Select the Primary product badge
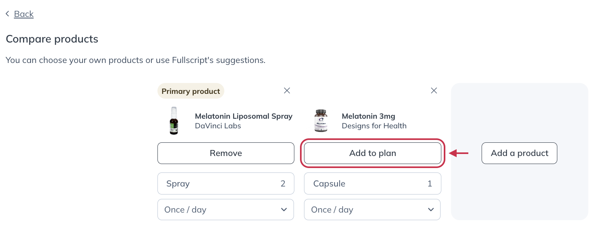 pyautogui.click(x=190, y=91)
